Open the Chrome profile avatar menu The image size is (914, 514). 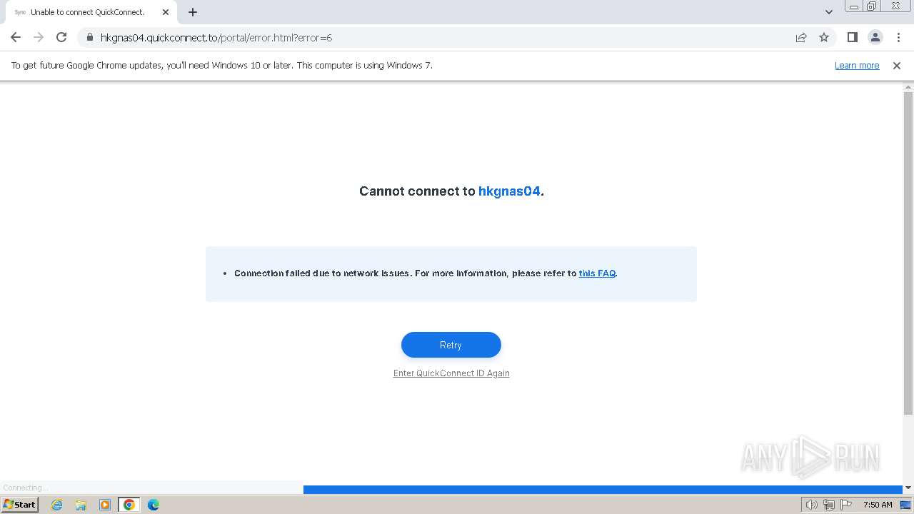875,37
